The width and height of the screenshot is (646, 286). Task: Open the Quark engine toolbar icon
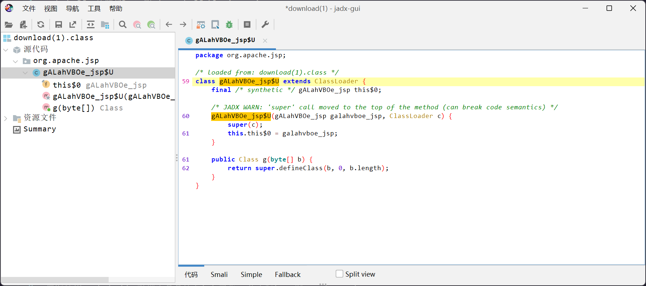tap(215, 25)
